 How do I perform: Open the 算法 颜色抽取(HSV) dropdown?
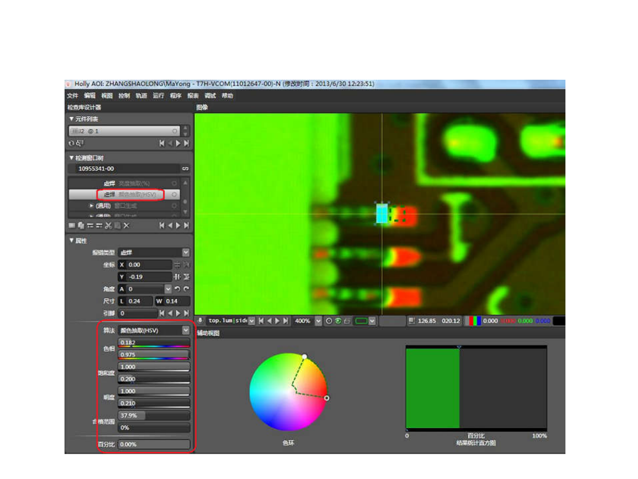(x=186, y=330)
